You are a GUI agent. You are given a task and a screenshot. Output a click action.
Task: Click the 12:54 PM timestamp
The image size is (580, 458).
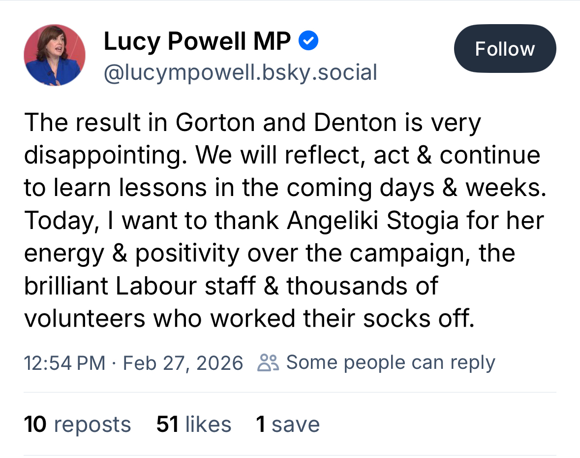(64, 363)
